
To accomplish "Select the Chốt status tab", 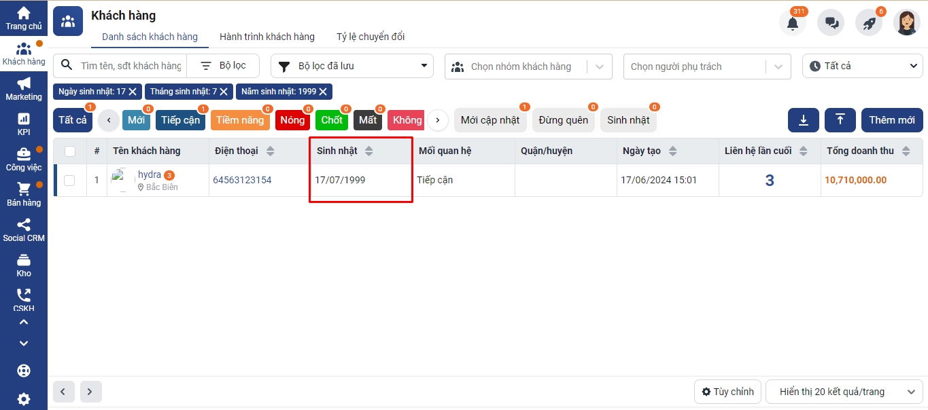I will (332, 120).
